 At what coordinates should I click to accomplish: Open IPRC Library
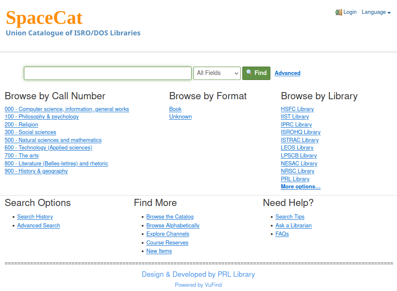click(x=296, y=124)
